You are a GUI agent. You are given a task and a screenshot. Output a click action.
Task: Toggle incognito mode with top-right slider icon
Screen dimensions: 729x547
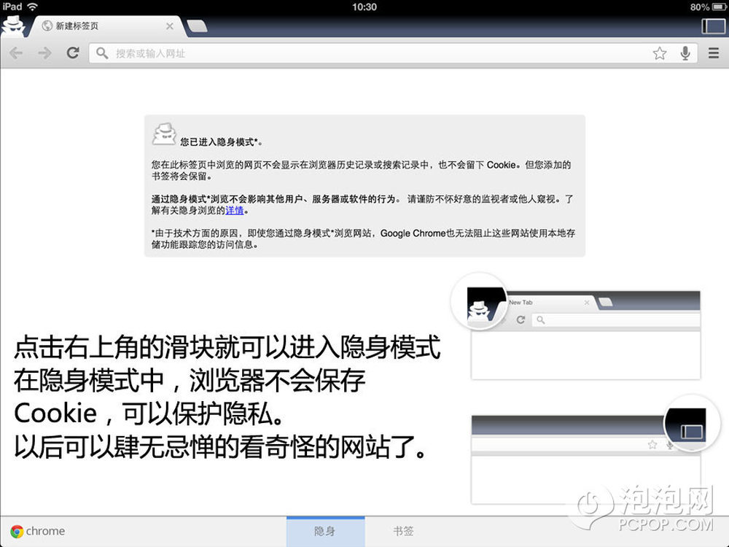click(714, 26)
